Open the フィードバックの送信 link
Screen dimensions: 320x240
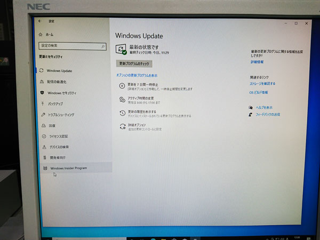pos(268,115)
